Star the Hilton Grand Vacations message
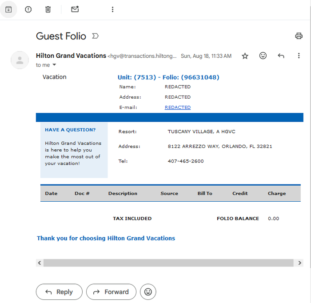 click(245, 56)
